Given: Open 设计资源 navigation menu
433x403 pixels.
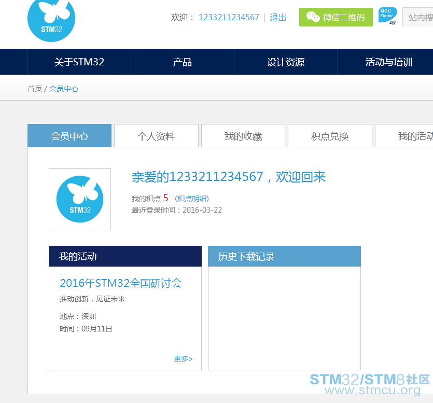Looking at the screenshot, I should coord(286,62).
